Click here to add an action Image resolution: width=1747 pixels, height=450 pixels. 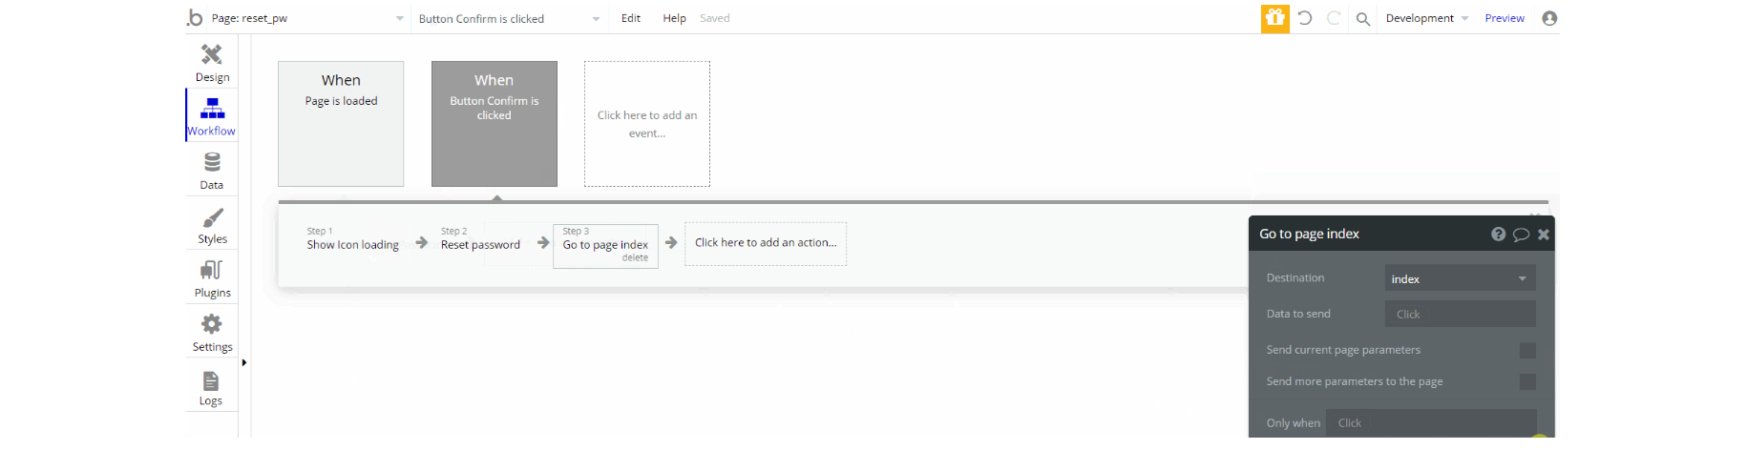coord(766,243)
